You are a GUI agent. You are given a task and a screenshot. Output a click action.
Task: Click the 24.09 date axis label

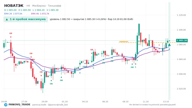[4, 101]
